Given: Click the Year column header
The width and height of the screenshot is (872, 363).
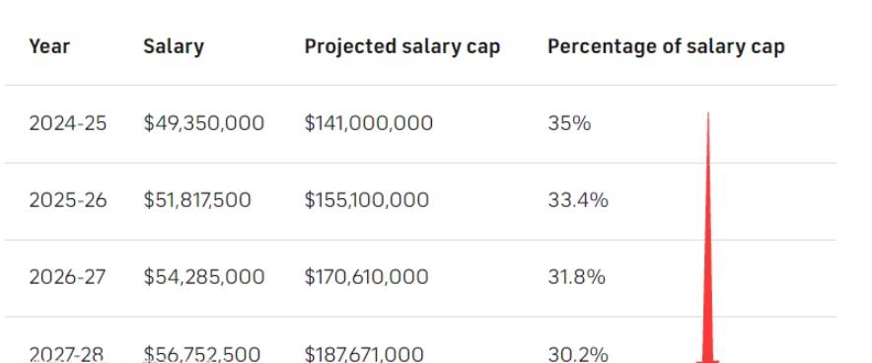Looking at the screenshot, I should coord(49,46).
